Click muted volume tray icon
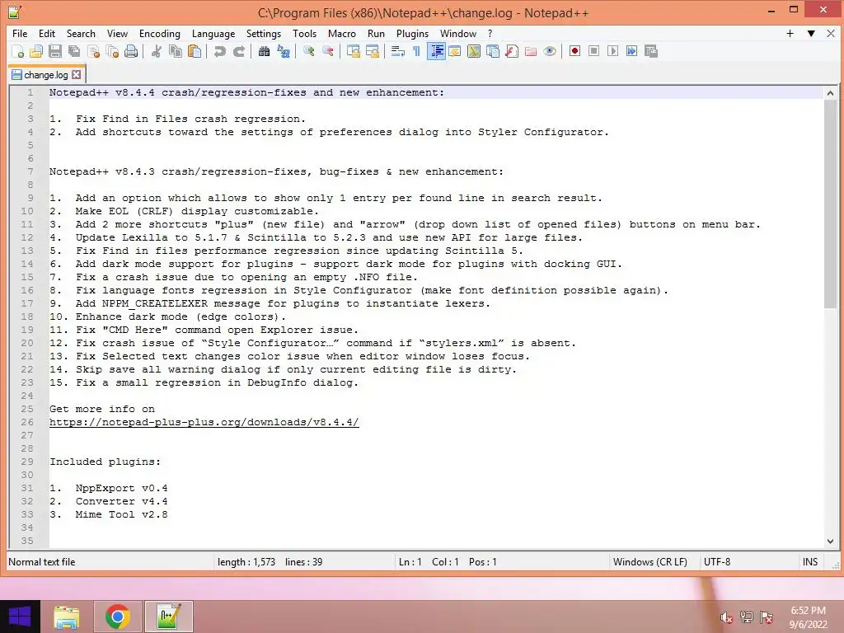This screenshot has width=844, height=633. (726, 618)
